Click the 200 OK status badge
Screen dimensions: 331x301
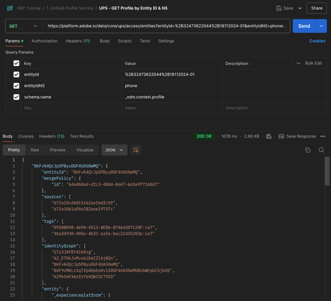click(x=204, y=136)
